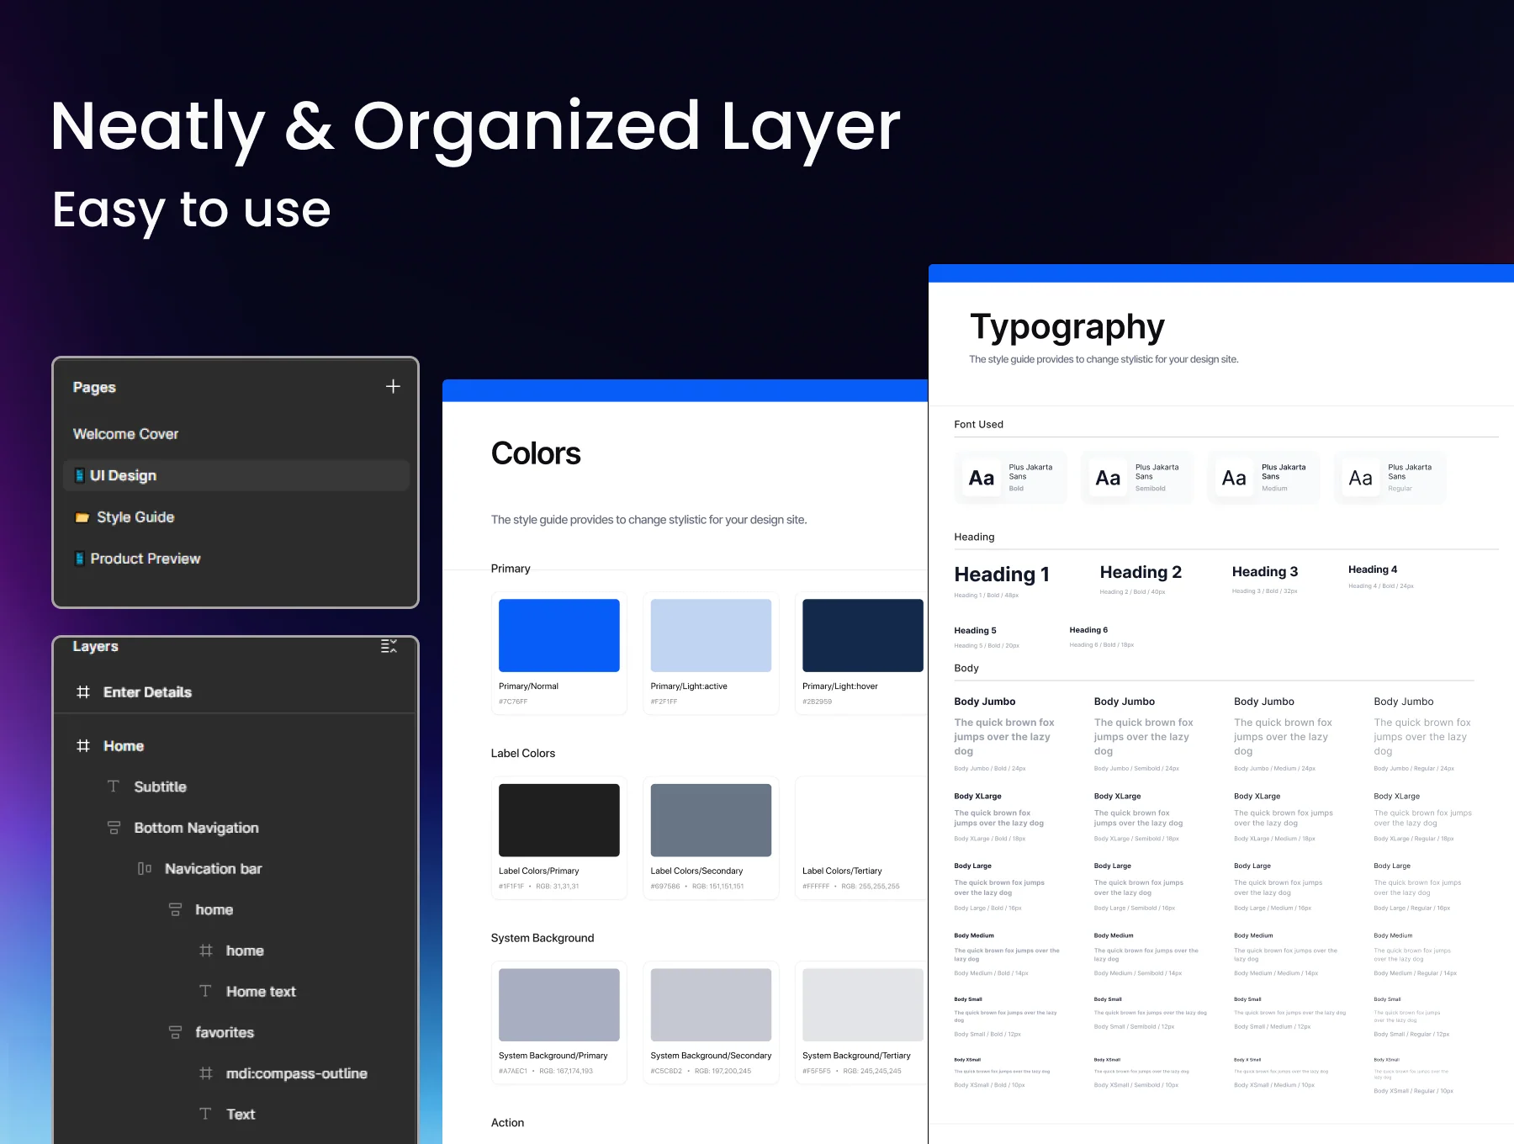This screenshot has width=1514, height=1144.
Task: Click the text icon beside Text layer
Action: (205, 1114)
